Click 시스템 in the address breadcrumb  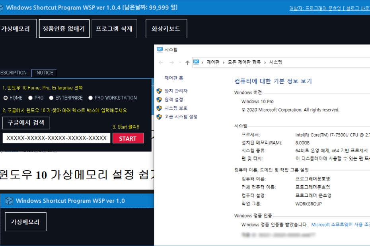(x=276, y=62)
